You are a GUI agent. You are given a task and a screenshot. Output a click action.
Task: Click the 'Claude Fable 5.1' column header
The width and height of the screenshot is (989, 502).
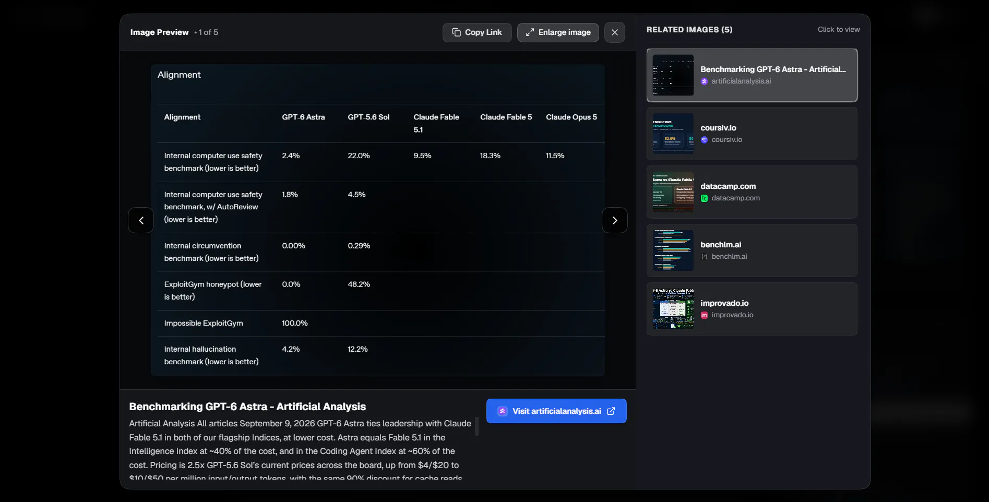[436, 124]
